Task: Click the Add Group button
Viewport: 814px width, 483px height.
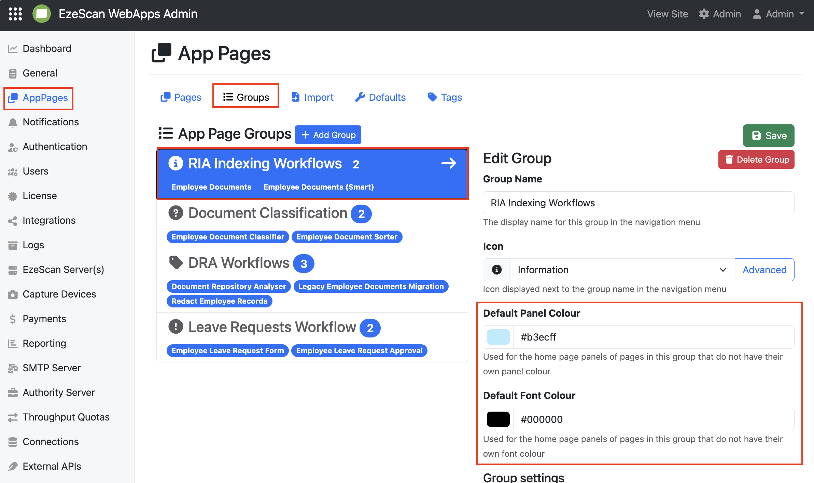Action: (328, 135)
